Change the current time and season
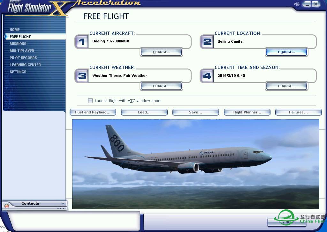The height and width of the screenshot is (232, 327). point(286,86)
